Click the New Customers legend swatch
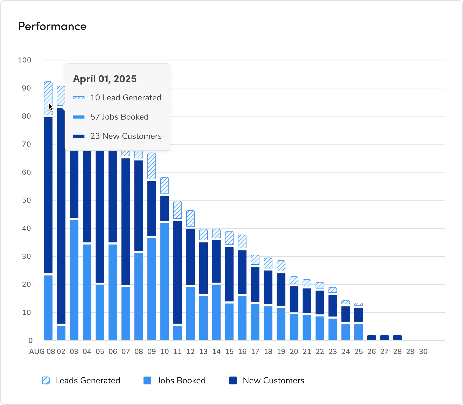The width and height of the screenshot is (463, 405). 233,381
